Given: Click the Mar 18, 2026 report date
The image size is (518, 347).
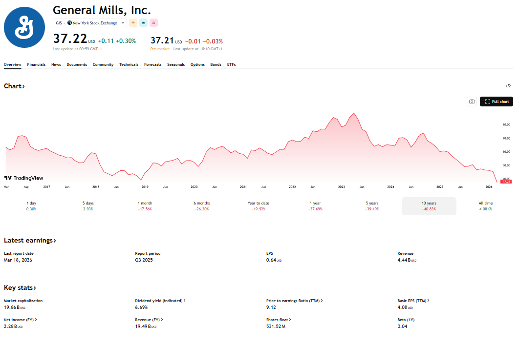Looking at the screenshot, I should [18, 260].
